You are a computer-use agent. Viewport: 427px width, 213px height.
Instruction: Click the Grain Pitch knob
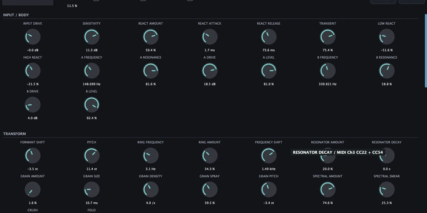click(269, 189)
